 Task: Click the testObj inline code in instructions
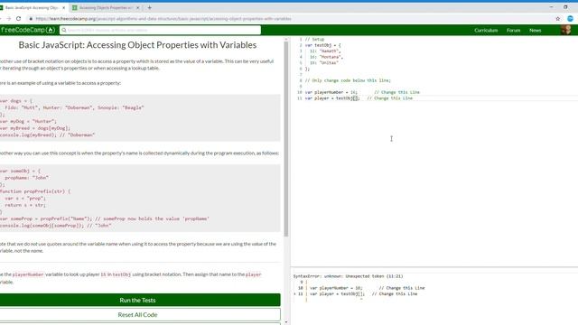click(x=122, y=274)
